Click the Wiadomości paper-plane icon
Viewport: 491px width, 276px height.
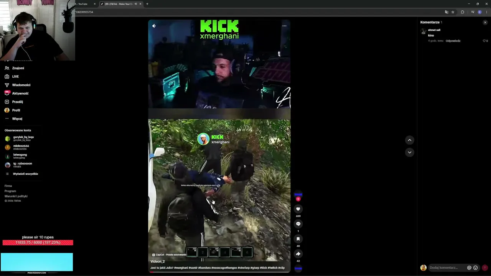point(7,85)
